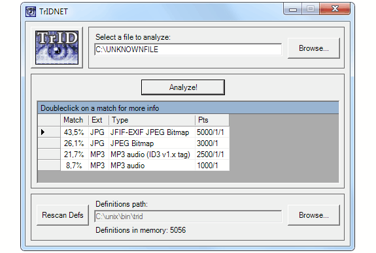Select the 1000/1 points cell
This screenshot has width=376, height=253.
point(212,165)
